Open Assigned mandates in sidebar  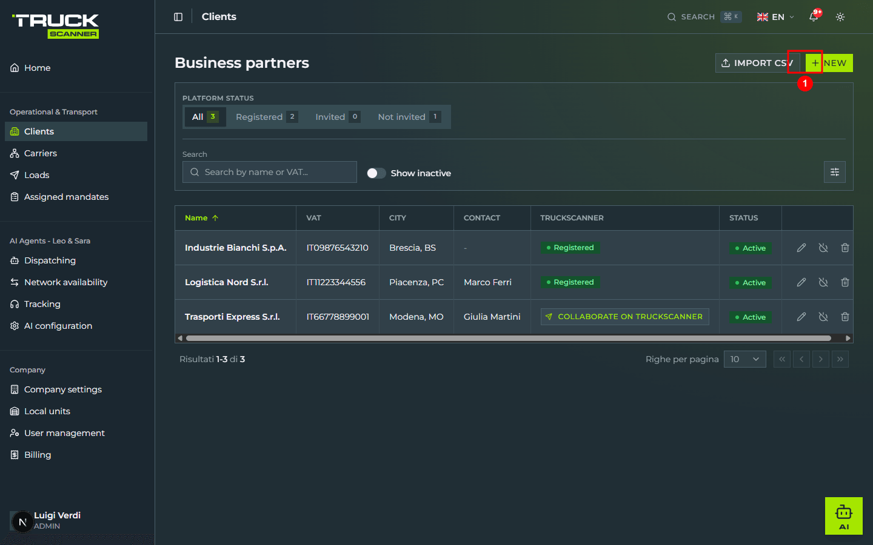point(76,197)
